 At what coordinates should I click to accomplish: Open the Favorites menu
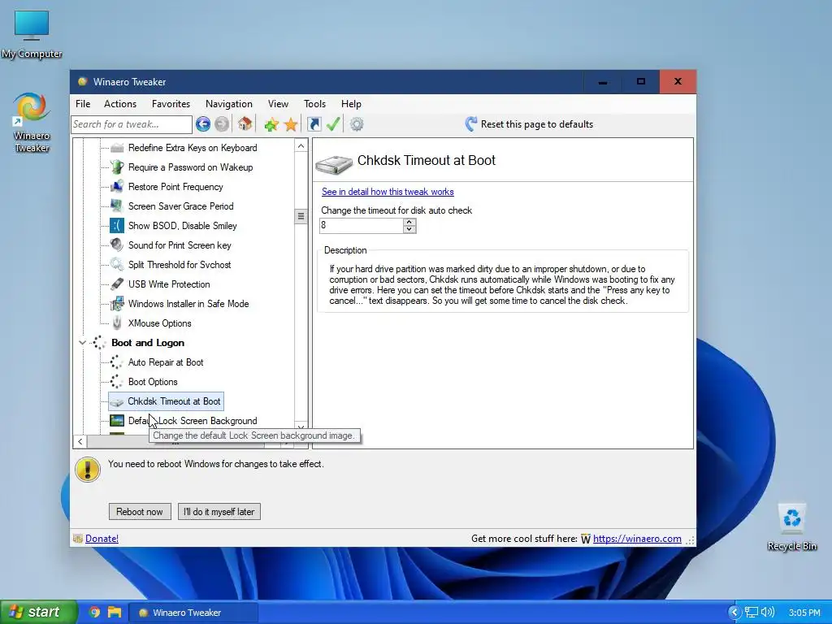coord(171,104)
